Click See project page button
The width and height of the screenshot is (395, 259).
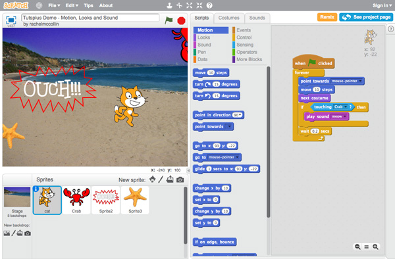point(366,17)
